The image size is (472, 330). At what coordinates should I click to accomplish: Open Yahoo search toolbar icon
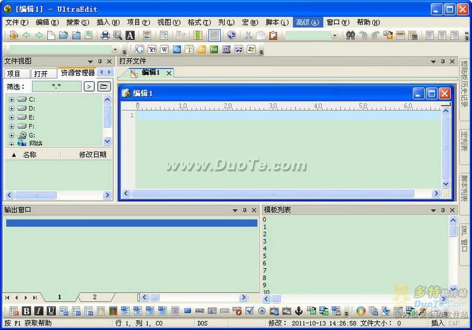(x=152, y=49)
